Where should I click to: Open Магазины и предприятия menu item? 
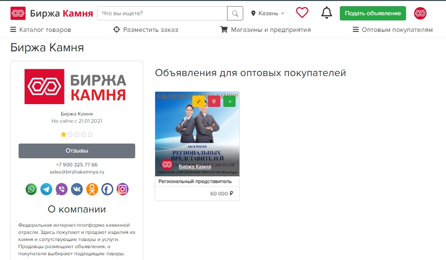click(x=266, y=29)
